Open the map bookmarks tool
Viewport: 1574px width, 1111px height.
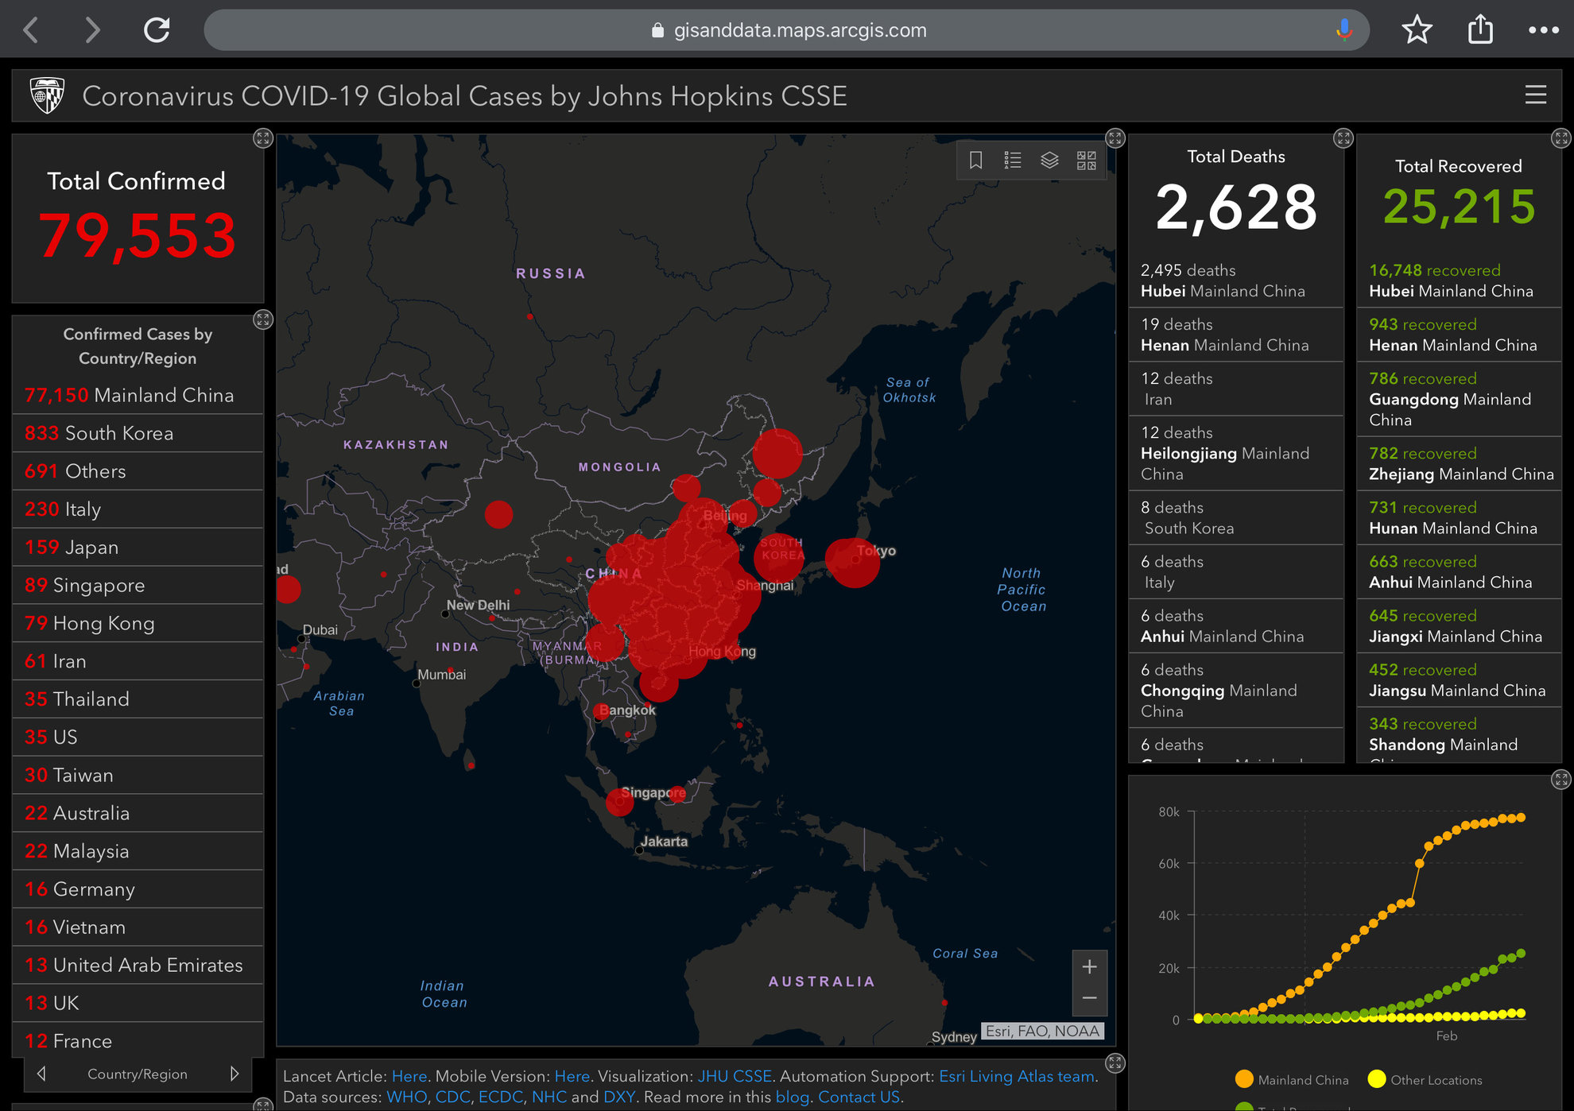(x=976, y=161)
